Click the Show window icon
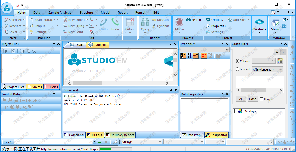Screen dimensions: 296x152 275,23
